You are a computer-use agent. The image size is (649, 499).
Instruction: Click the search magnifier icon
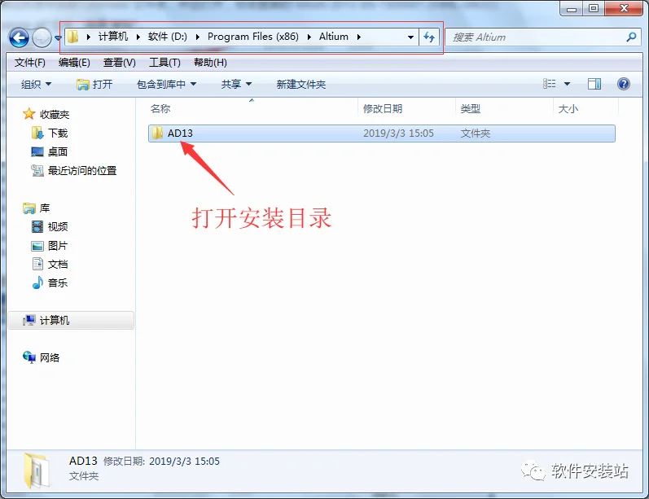(631, 37)
